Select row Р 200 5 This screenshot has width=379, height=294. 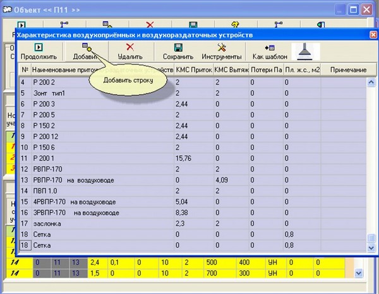[193, 115]
